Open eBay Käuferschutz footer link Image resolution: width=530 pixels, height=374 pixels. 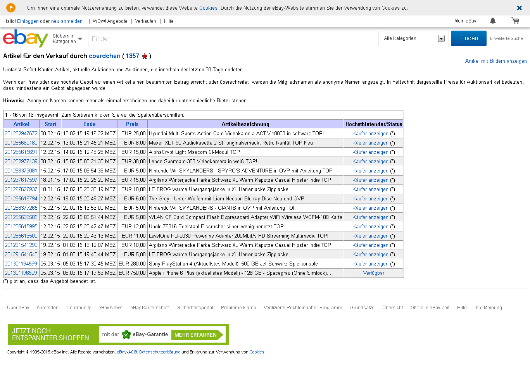tap(150, 308)
